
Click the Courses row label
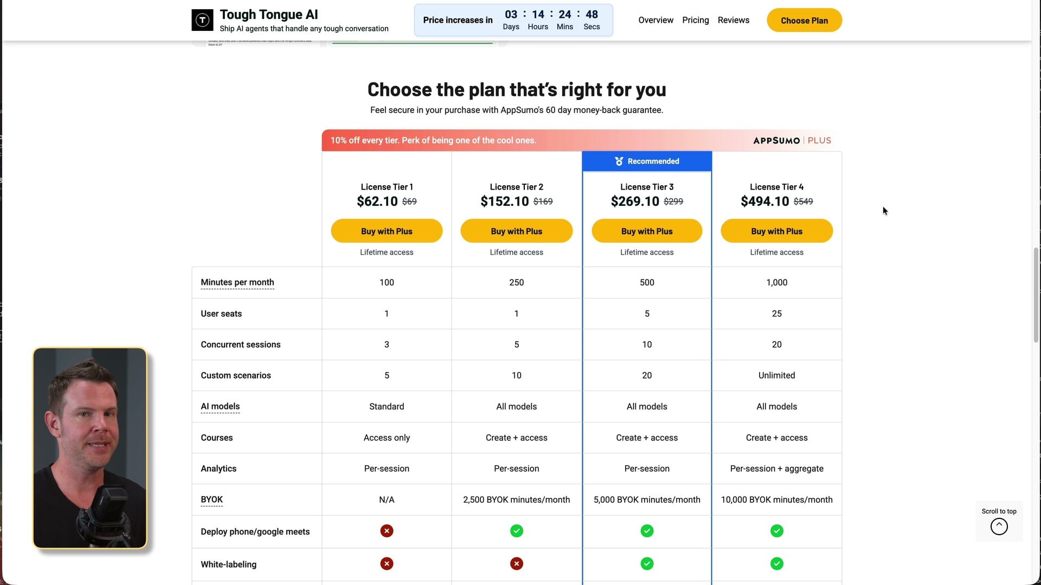(x=217, y=438)
